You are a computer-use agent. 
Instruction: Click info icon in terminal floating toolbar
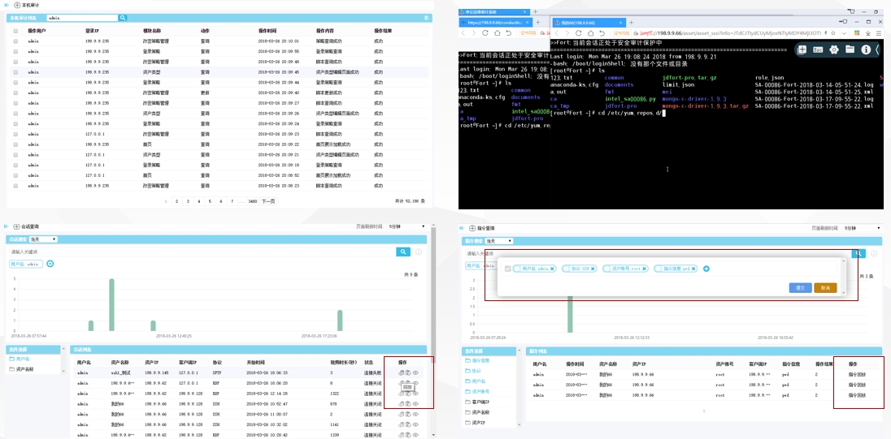pos(866,50)
